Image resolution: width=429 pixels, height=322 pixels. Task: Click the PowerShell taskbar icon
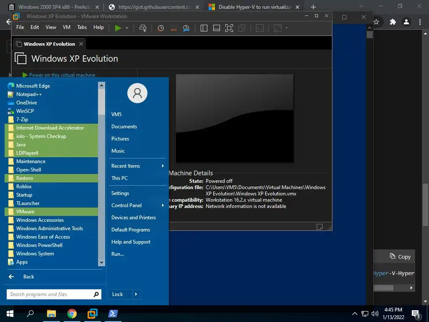(x=113, y=314)
